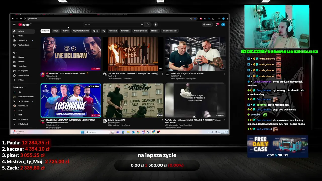
Task: Open the Chrome three-dot menu
Action: (227, 19)
